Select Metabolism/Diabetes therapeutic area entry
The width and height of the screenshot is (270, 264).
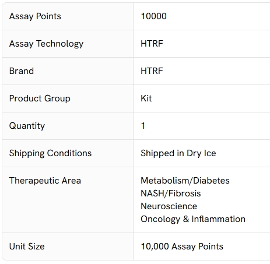(x=185, y=181)
